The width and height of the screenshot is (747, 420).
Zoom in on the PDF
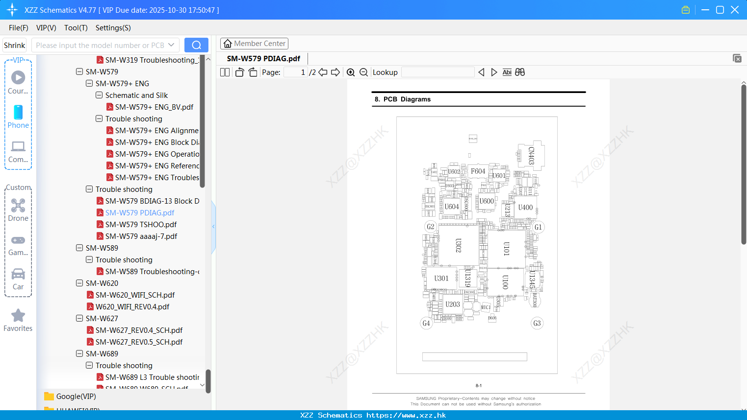[x=351, y=72]
